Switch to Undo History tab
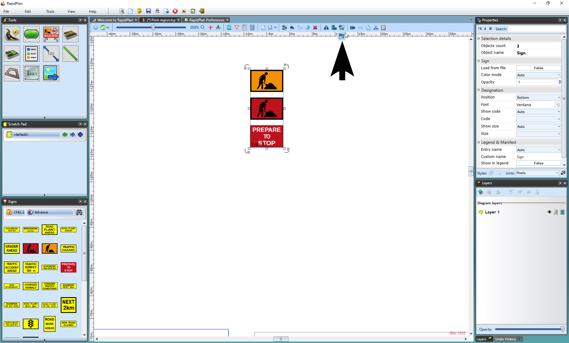The width and height of the screenshot is (569, 343). pos(508,339)
